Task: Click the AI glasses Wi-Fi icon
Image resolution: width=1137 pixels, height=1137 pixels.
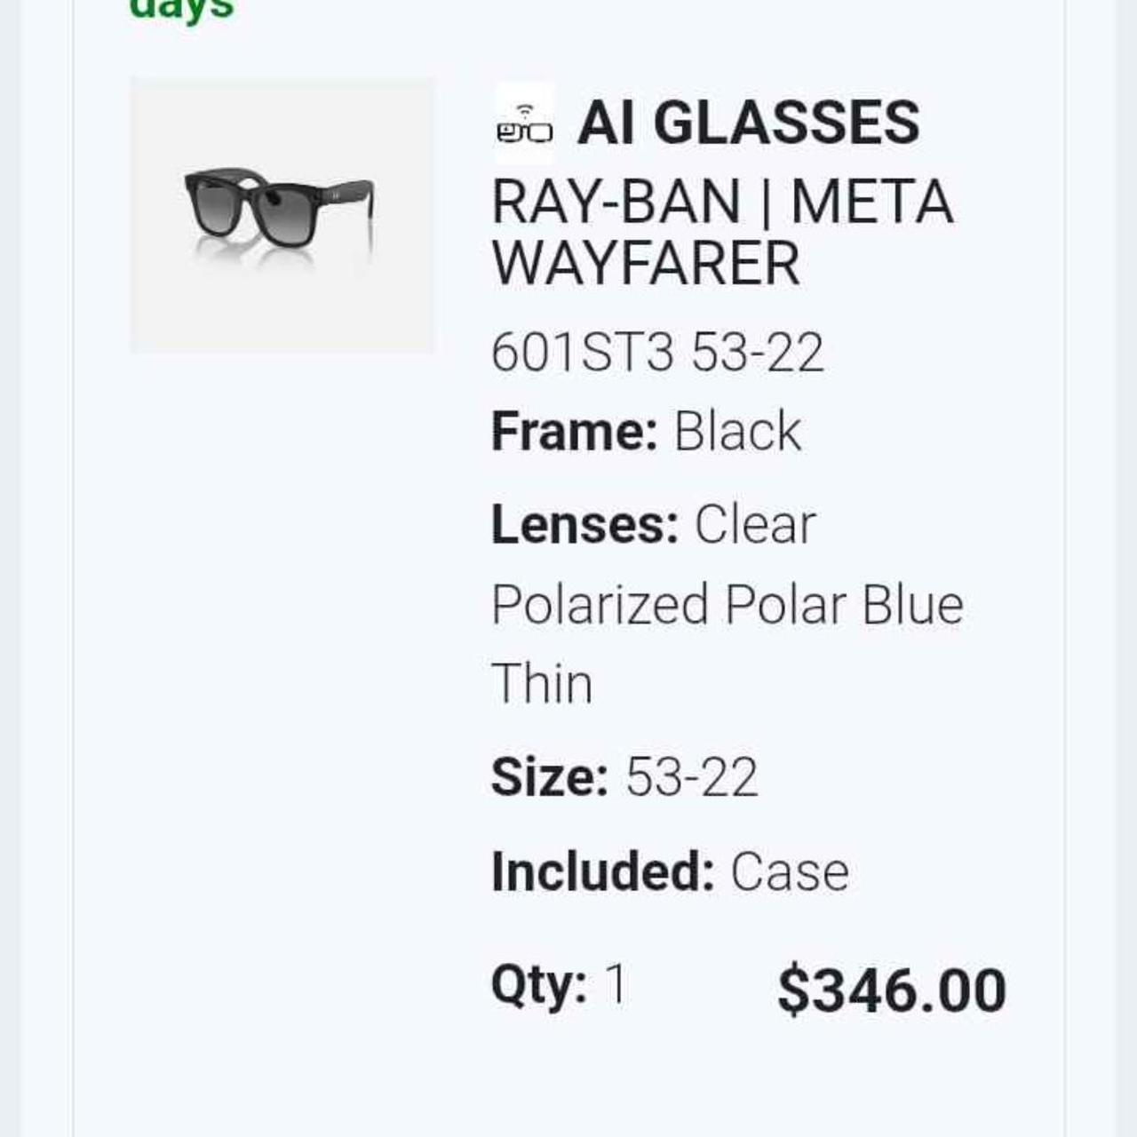Action: click(x=524, y=123)
